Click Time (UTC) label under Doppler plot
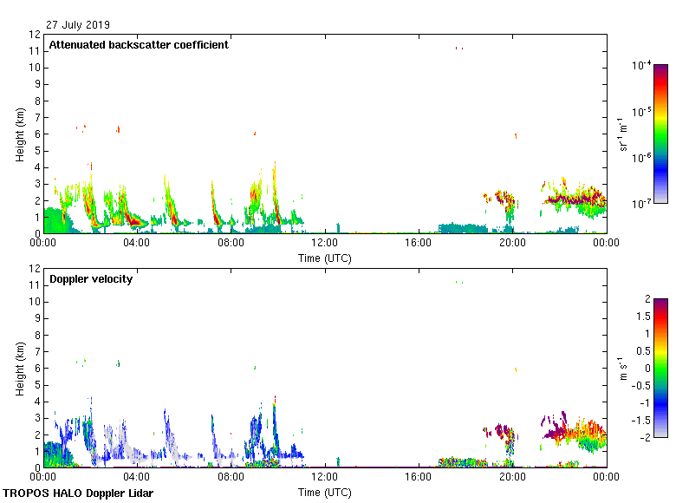676x503 pixels. tap(324, 492)
